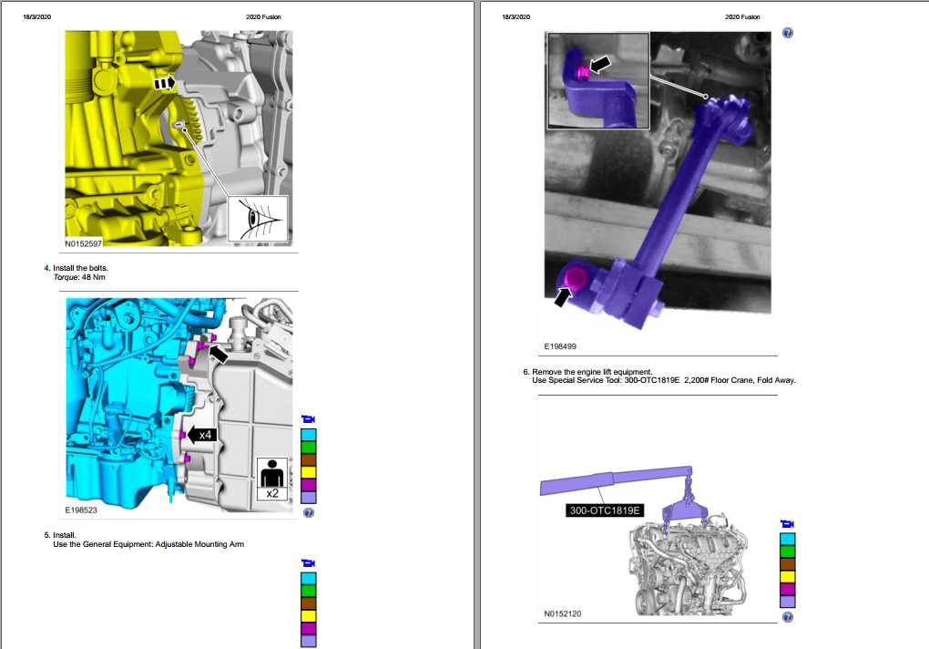
Task: Pick the magenta swatch beside the E198523 illustration
Action: click(x=309, y=485)
